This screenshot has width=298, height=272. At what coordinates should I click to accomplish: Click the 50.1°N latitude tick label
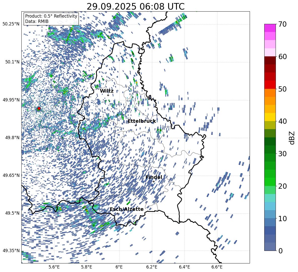click(12, 62)
